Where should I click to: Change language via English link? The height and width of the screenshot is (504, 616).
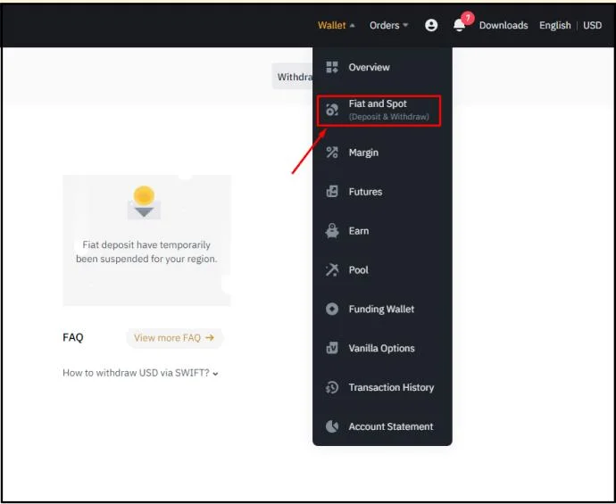pyautogui.click(x=554, y=25)
